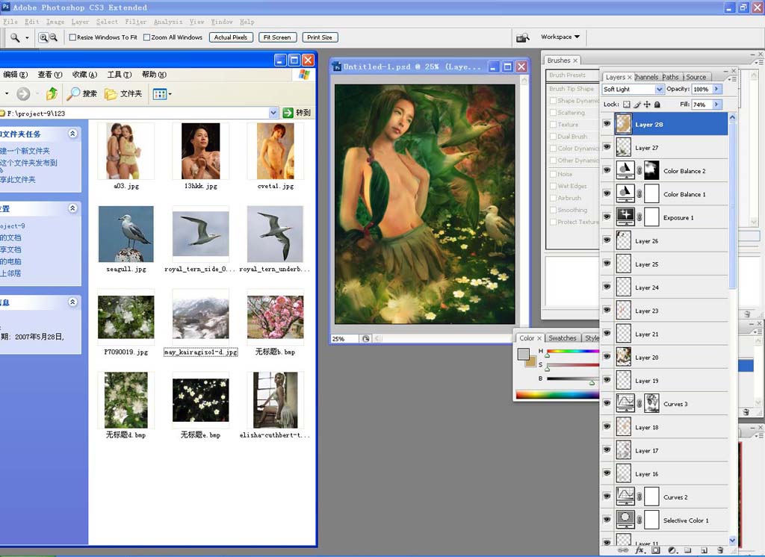Click the Curves 3 adjustment icon
The image size is (765, 557).
click(x=625, y=403)
